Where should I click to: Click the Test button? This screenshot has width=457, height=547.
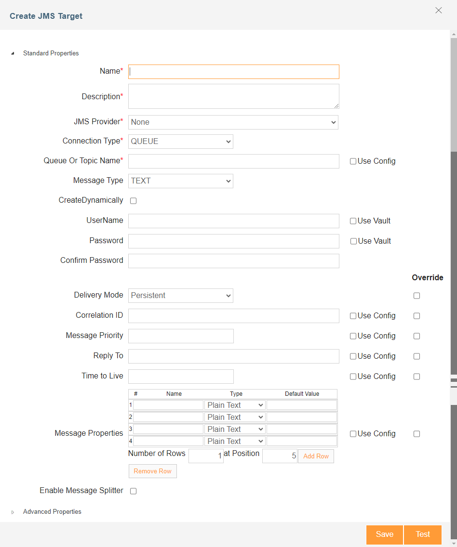(x=422, y=534)
